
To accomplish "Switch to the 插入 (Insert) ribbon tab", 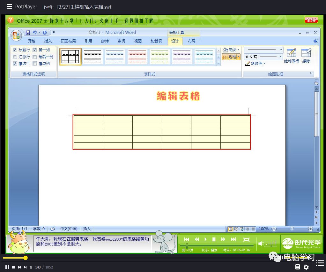I will (x=48, y=41).
